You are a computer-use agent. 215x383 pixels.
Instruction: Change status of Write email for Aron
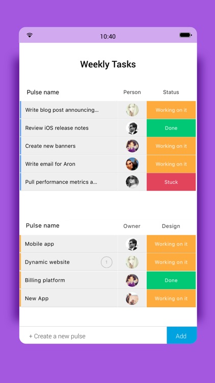(x=171, y=164)
